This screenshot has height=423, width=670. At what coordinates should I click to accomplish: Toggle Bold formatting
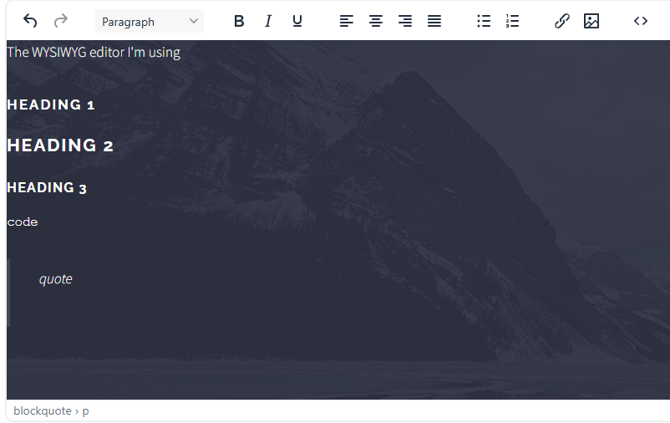click(239, 21)
